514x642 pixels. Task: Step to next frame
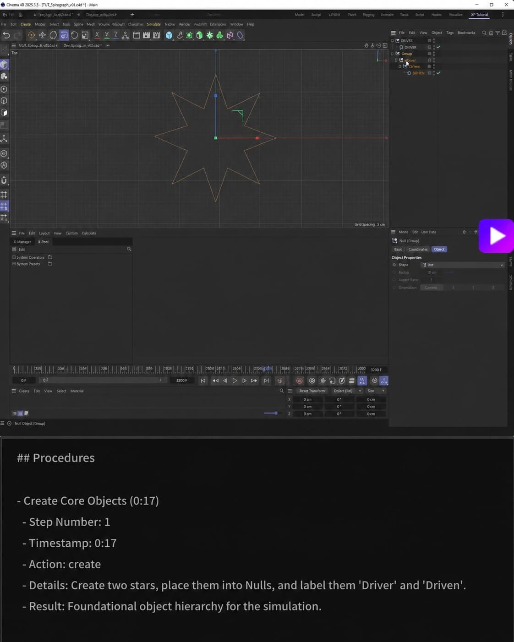point(244,381)
